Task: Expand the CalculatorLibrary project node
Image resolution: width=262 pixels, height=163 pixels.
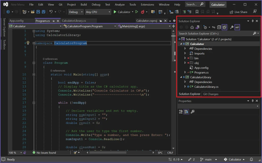Action: (185, 77)
